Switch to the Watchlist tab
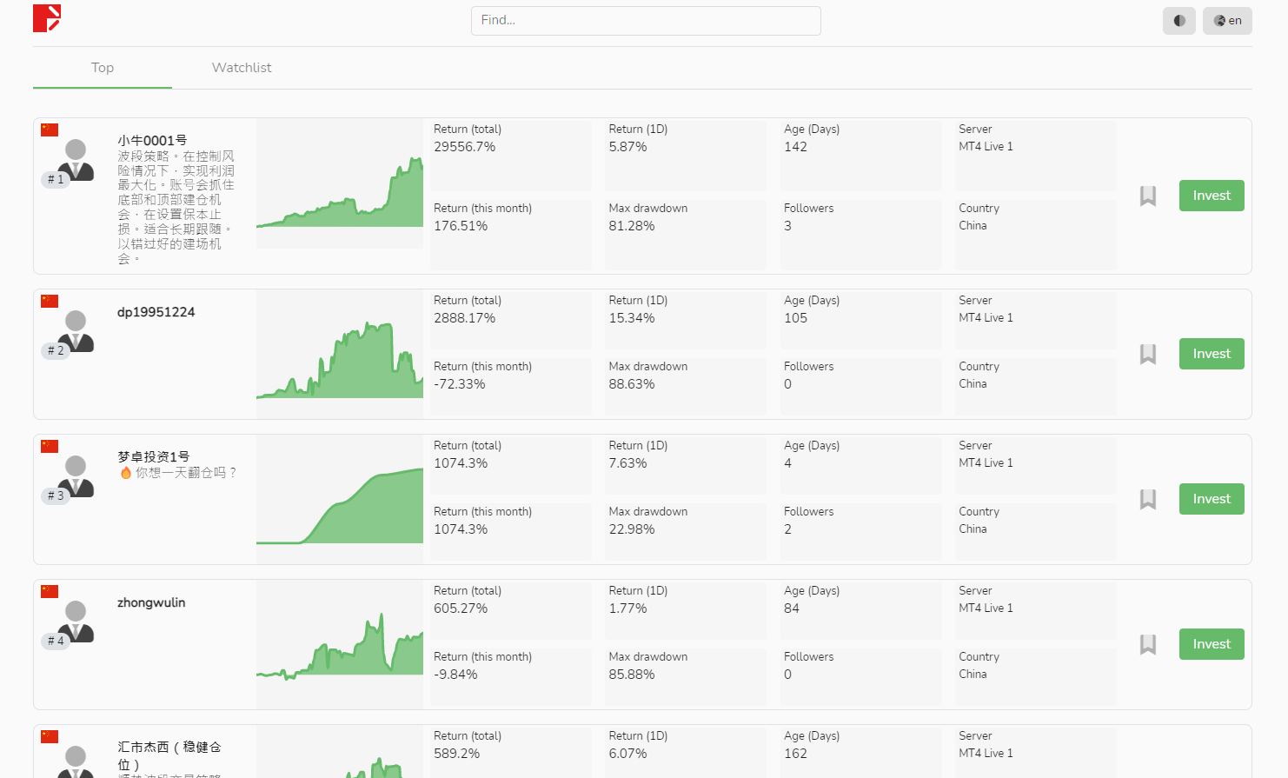 (241, 68)
